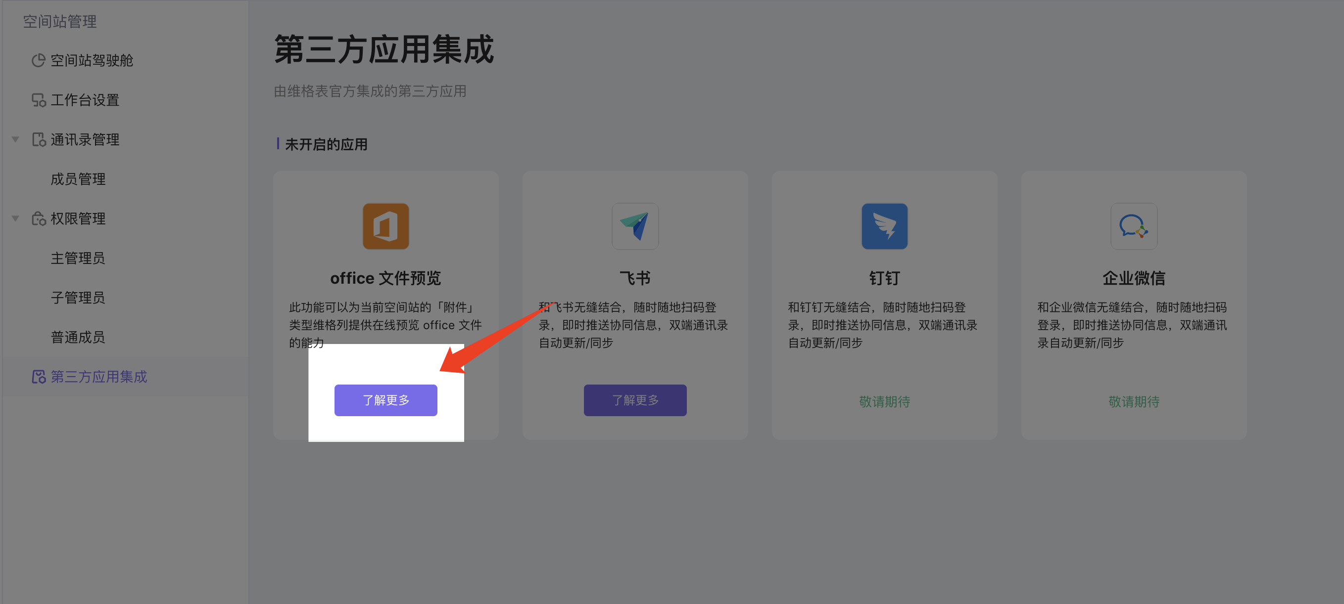Screen dimensions: 1344x604
Task: Click the office file preview app icon
Action: tap(385, 226)
